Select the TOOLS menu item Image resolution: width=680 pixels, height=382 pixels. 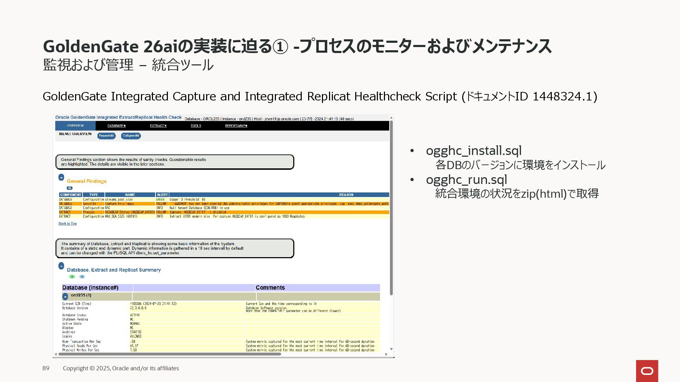[196, 126]
